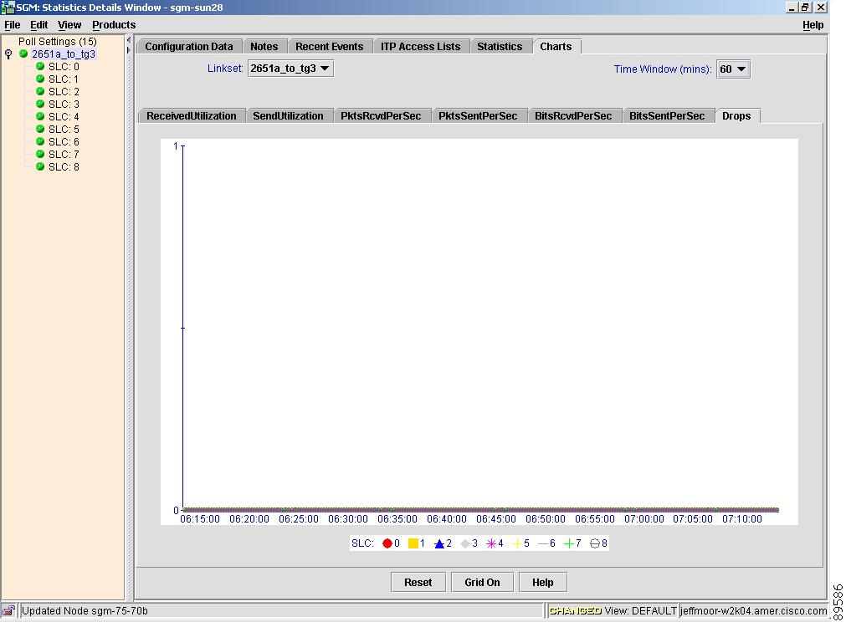Image resolution: width=846 pixels, height=622 pixels.
Task: Click the jeffmoor-w2k04.amer.cisco.com status entry
Action: (753, 610)
